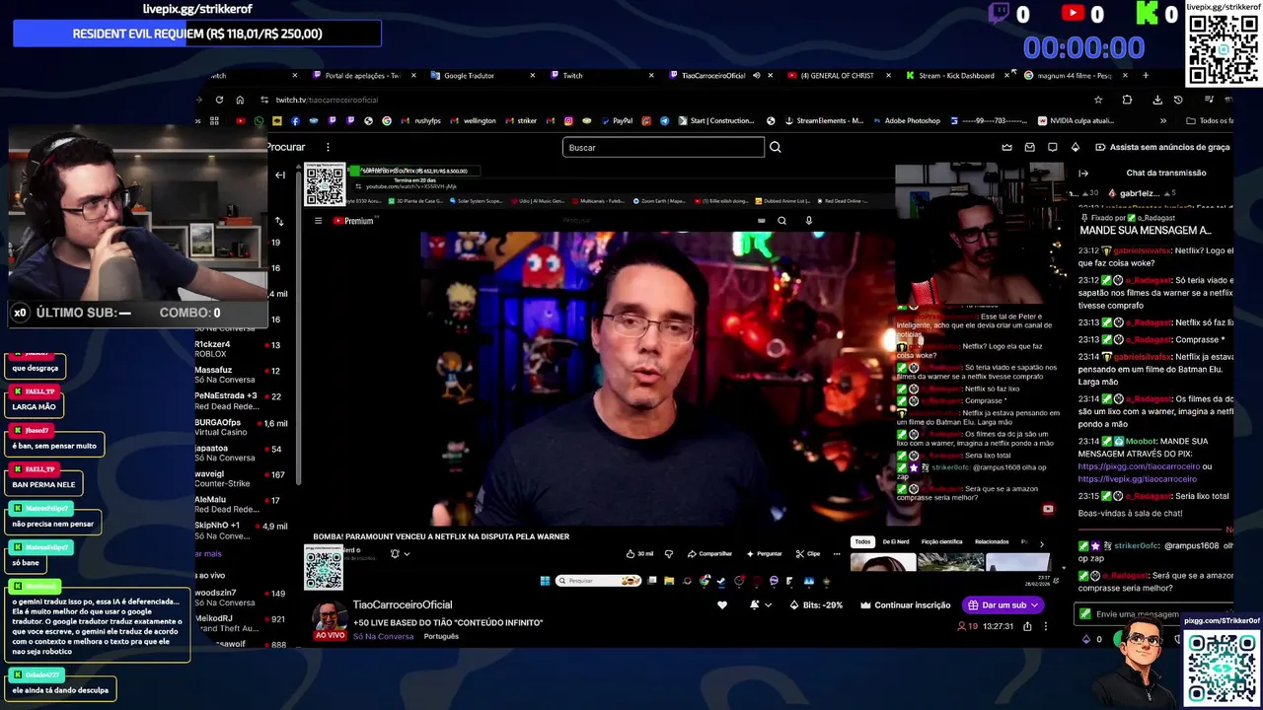
Task: Focus the Buscar search field
Action: (x=663, y=147)
